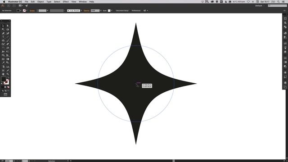Swap fill and stroke colors
Viewport: 288px width, 162px height.
point(8,78)
